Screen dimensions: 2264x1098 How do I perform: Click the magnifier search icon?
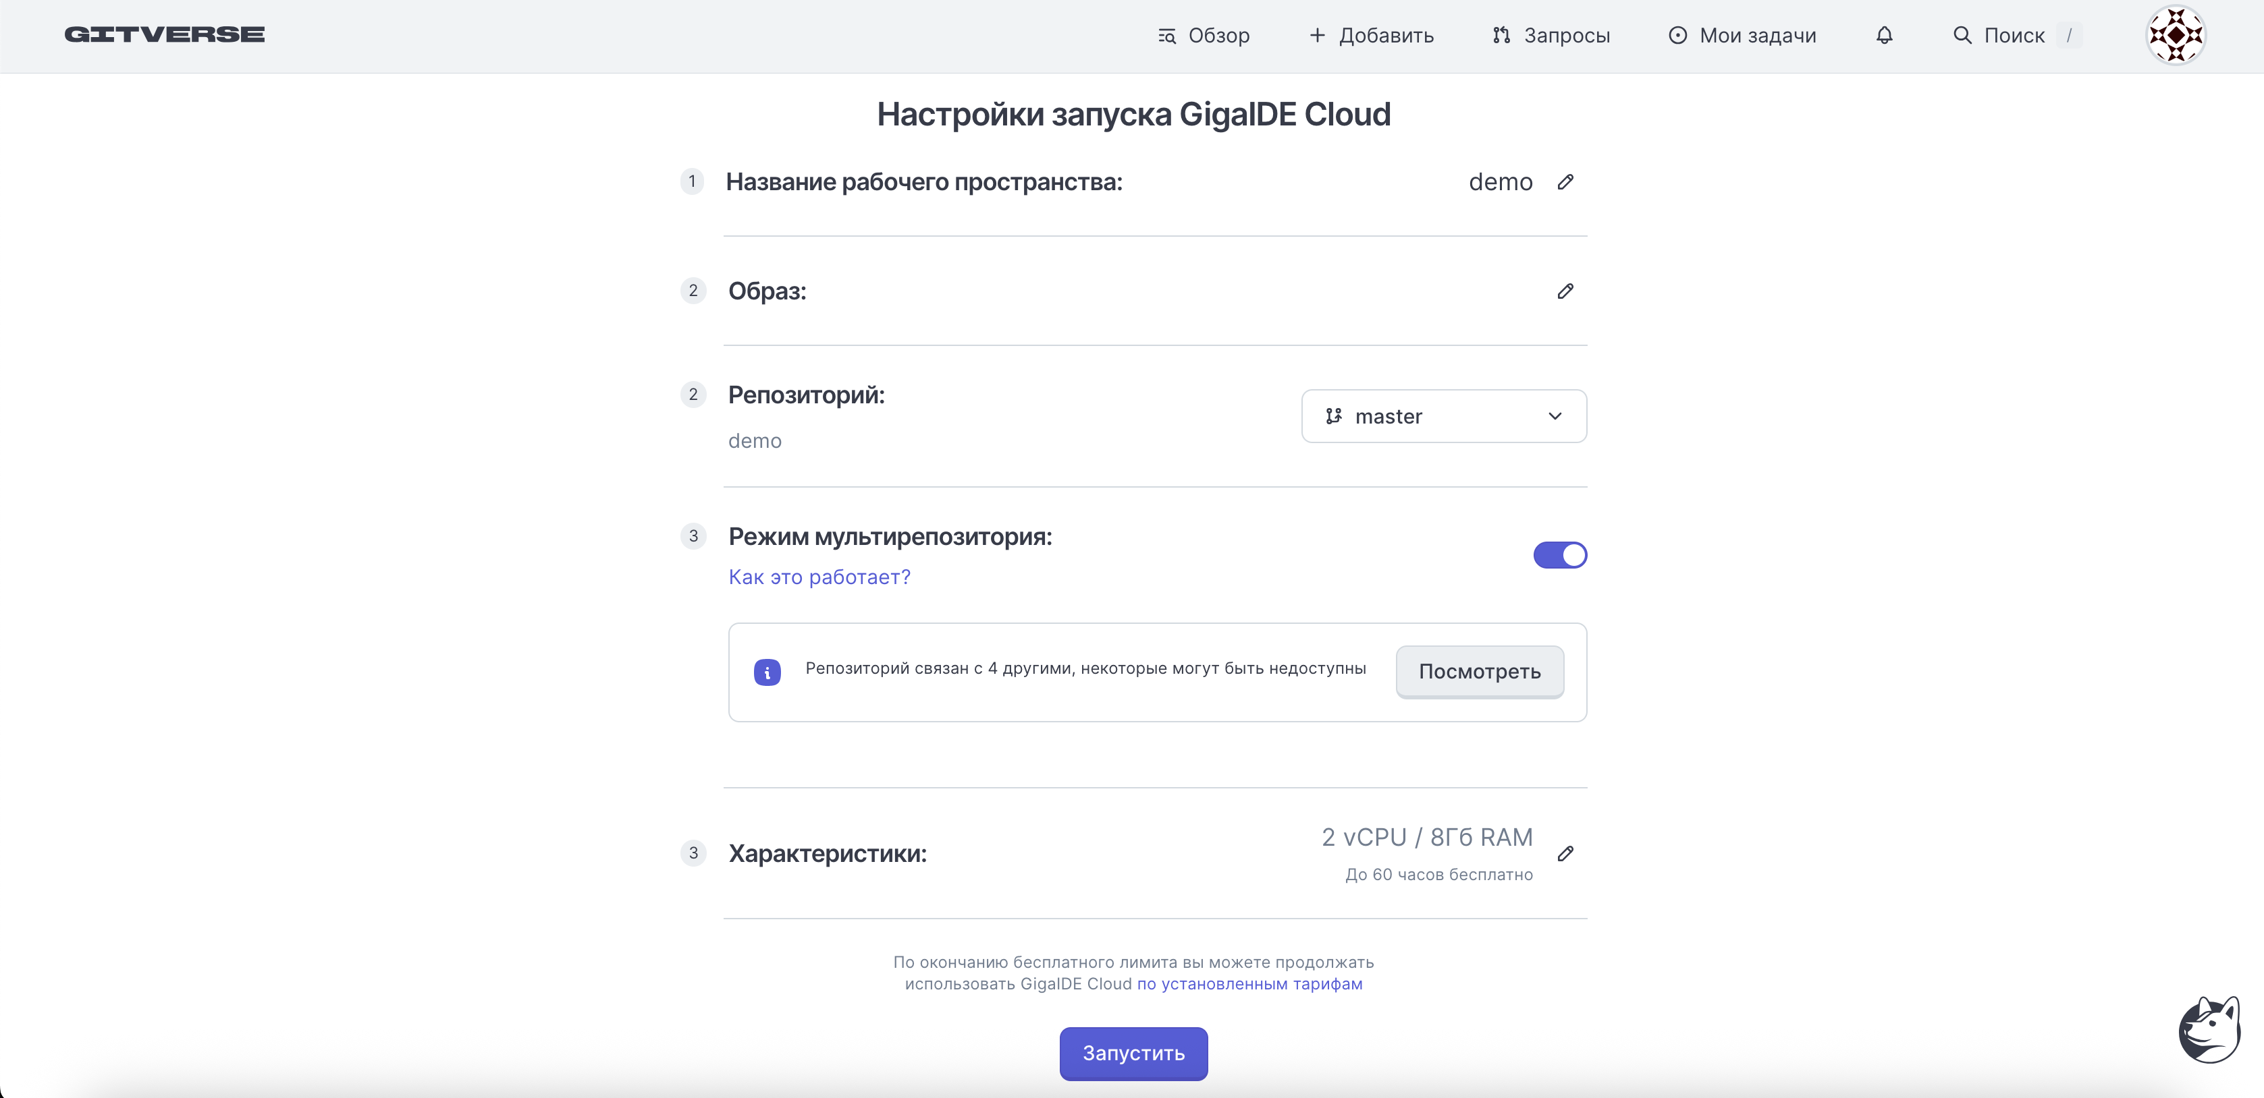(x=1962, y=35)
